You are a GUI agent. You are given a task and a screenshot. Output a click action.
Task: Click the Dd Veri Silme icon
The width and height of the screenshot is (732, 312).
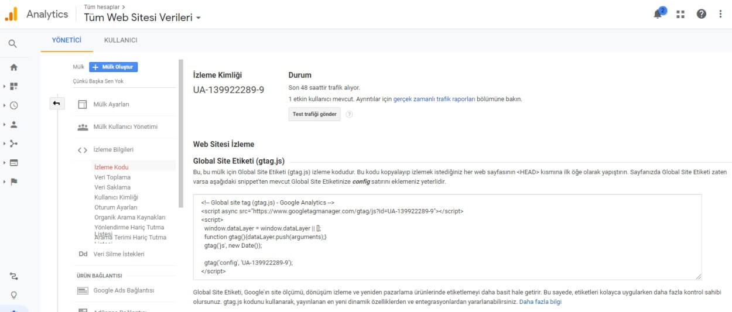83,254
